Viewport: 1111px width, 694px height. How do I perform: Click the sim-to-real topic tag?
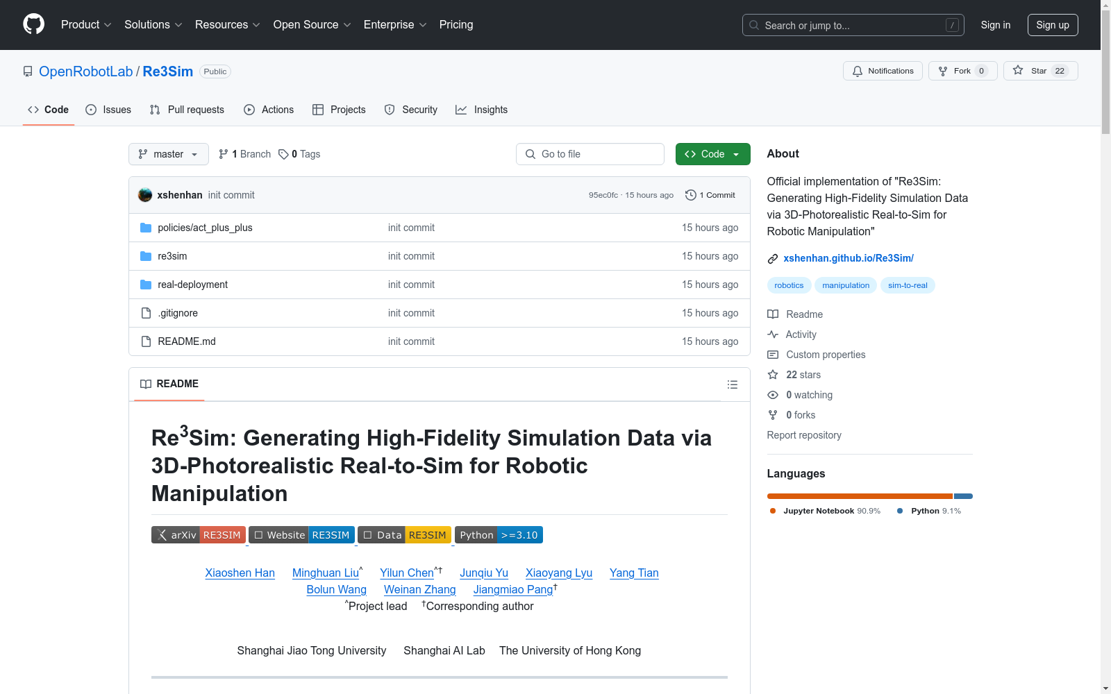point(908,285)
